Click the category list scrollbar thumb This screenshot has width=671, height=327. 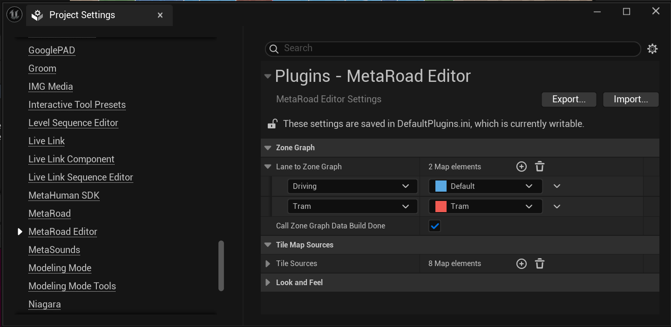(221, 266)
